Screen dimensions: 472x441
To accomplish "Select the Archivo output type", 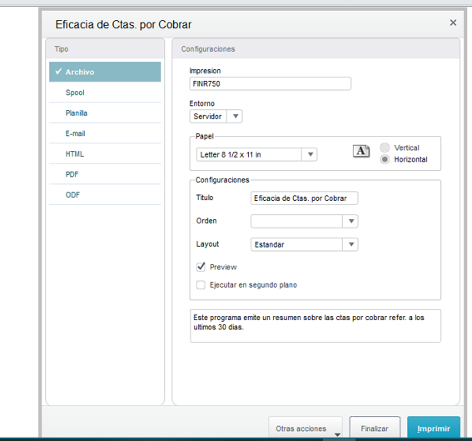I will click(105, 72).
